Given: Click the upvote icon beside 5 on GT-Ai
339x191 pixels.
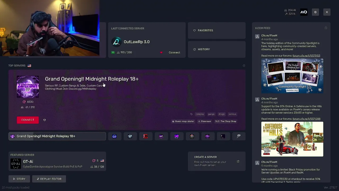Looking at the screenshot, I should [x=94, y=161].
